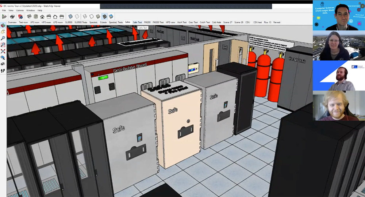Viewport: 365px width, 197px height.
Task: Switch to the Test room scene tab
Action: click(x=23, y=23)
